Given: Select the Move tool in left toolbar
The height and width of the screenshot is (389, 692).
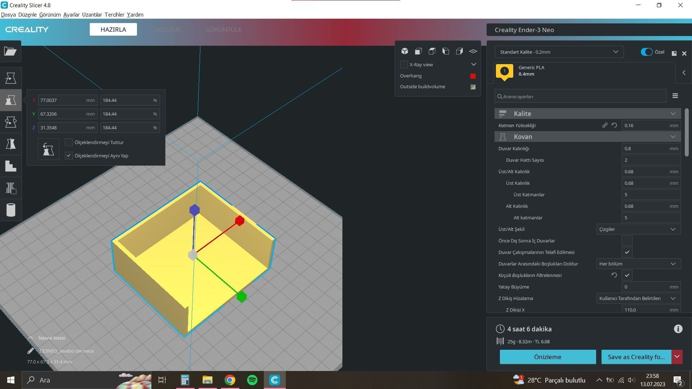Looking at the screenshot, I should coord(10,78).
